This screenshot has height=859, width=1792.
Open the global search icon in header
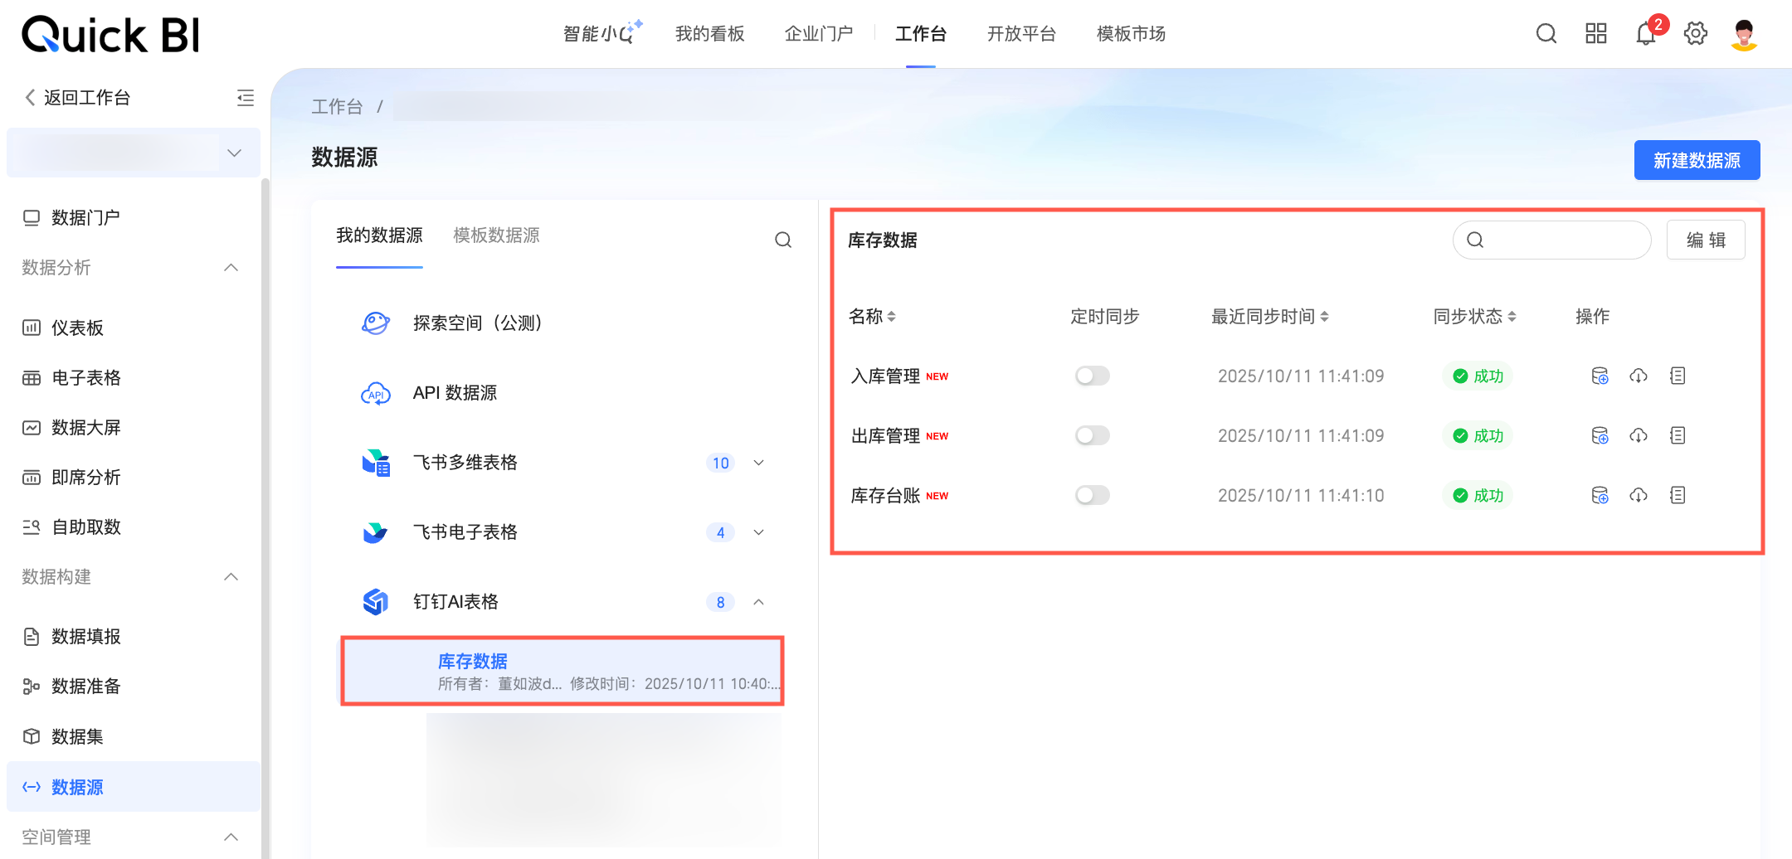pyautogui.click(x=1546, y=33)
